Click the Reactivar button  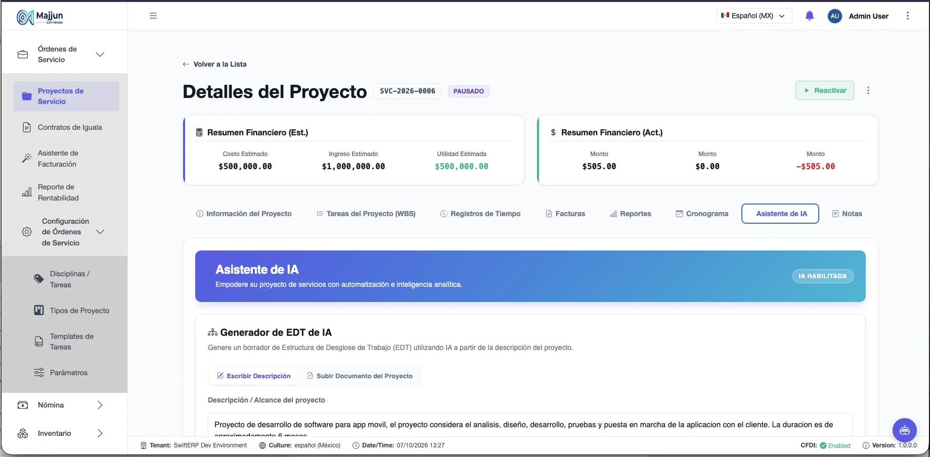coord(824,90)
